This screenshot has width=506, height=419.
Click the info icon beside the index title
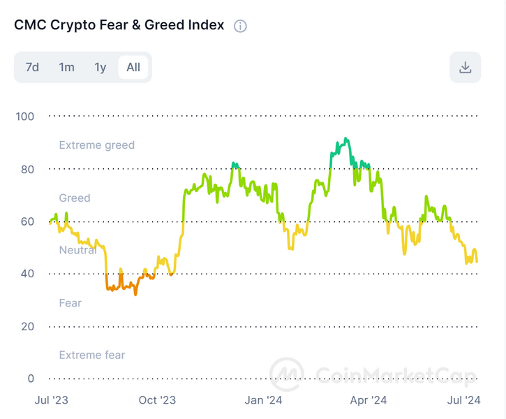[240, 27]
